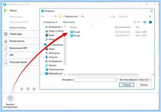Screen dimensions: 161x112
Task: Expand the Имя файла combo dropdown
Action: 115,80
